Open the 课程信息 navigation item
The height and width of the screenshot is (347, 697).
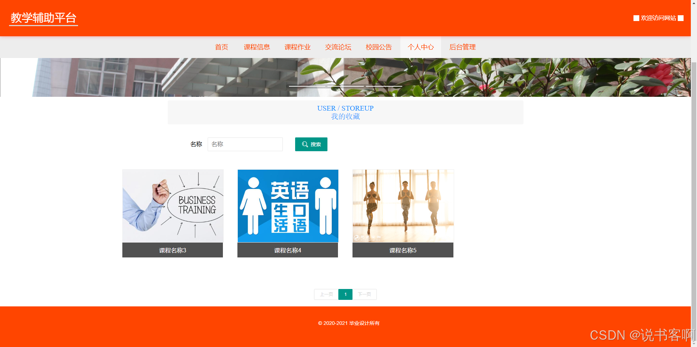[257, 47]
